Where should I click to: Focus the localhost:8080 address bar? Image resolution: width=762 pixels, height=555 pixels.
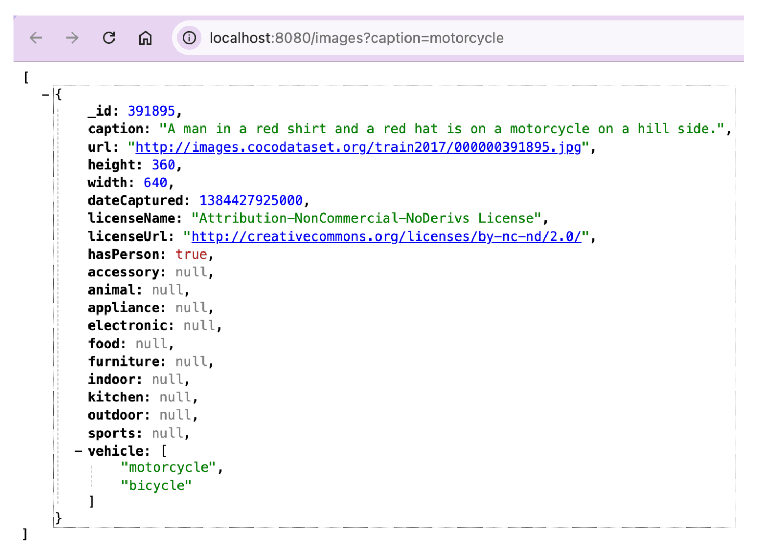357,38
